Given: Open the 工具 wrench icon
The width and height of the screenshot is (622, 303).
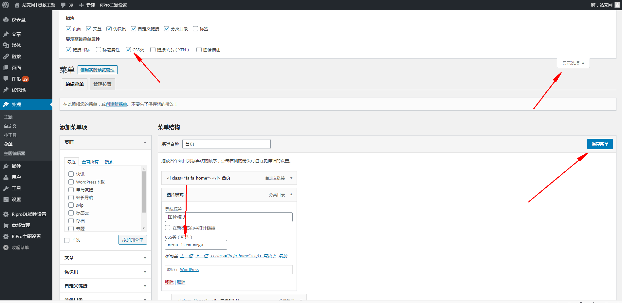Looking at the screenshot, I should 6,188.
